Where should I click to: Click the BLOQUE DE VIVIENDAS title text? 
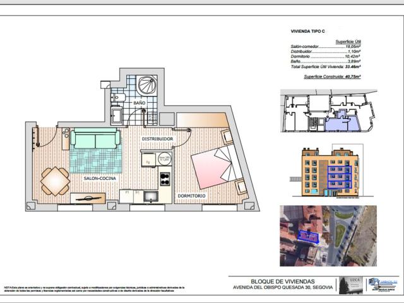[282, 281]
